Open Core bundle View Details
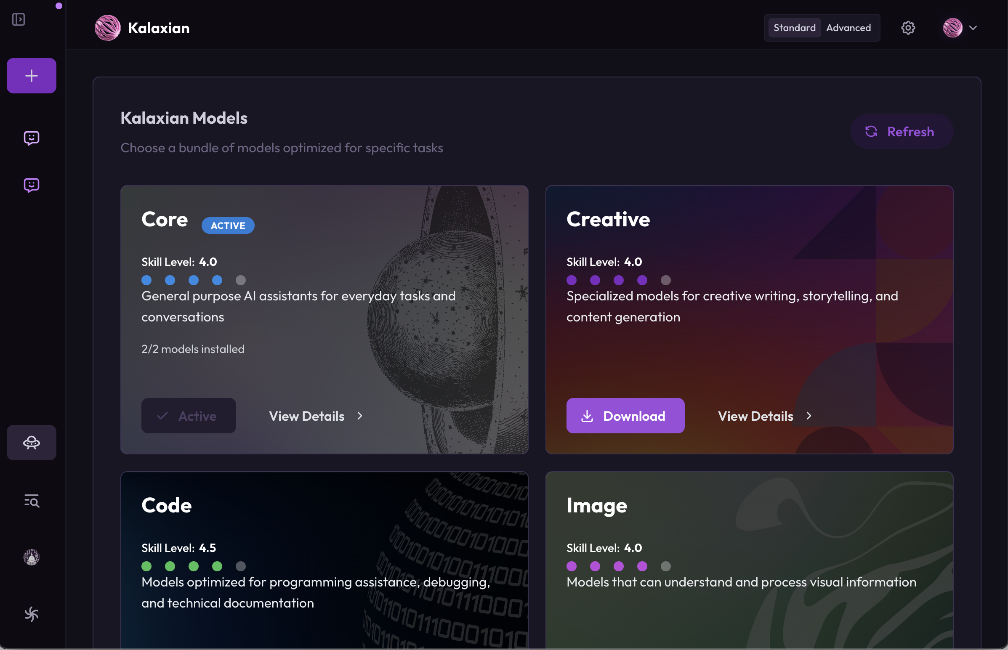This screenshot has width=1008, height=650. pyautogui.click(x=316, y=416)
